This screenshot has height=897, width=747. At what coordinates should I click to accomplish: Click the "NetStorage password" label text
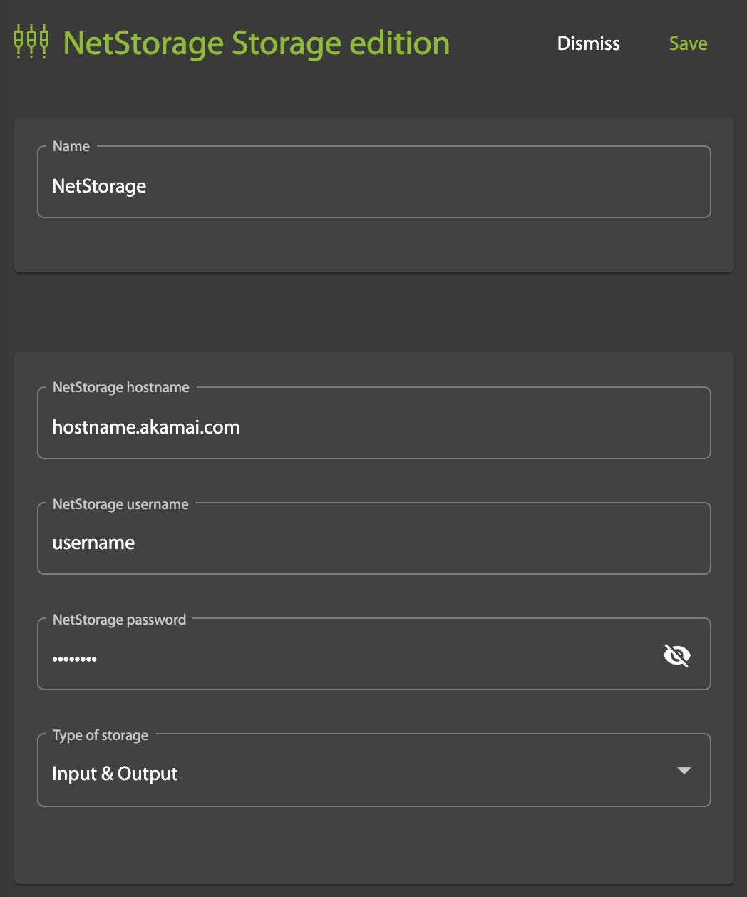click(119, 620)
